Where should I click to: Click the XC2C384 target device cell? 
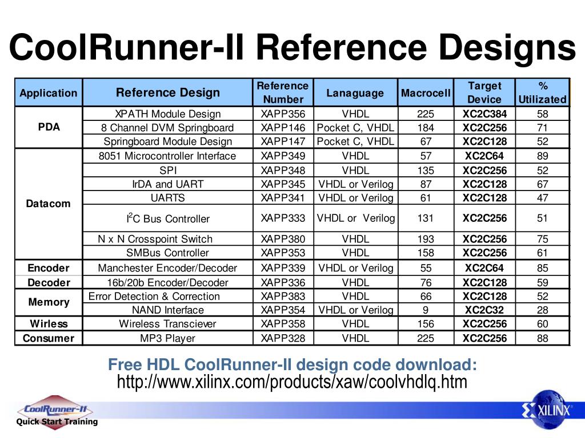point(484,113)
